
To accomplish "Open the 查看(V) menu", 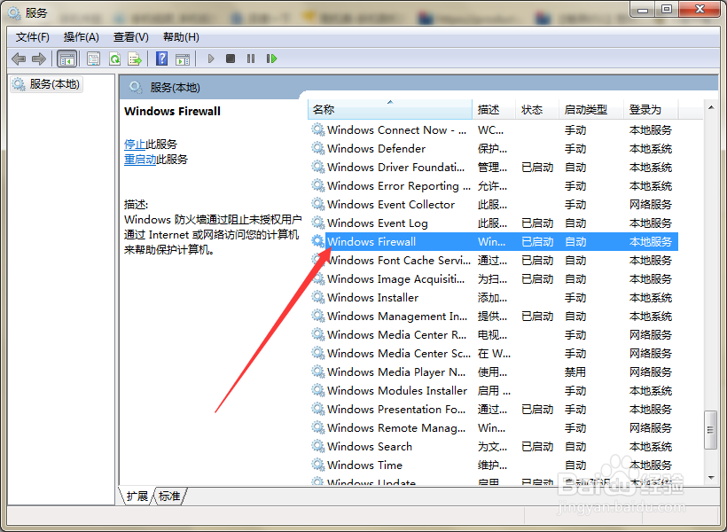I will point(130,37).
